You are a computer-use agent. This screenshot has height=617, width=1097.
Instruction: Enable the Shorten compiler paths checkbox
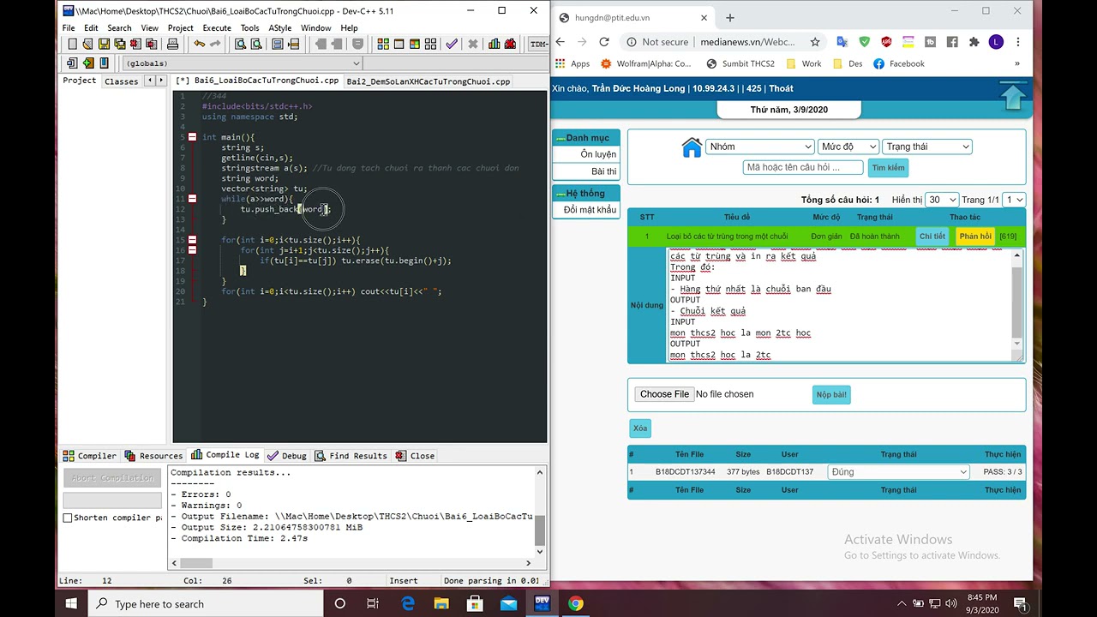pyautogui.click(x=68, y=518)
